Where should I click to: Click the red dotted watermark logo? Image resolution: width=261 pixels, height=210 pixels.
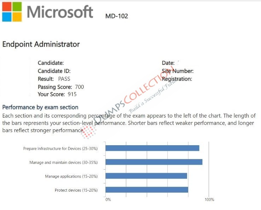point(88,132)
